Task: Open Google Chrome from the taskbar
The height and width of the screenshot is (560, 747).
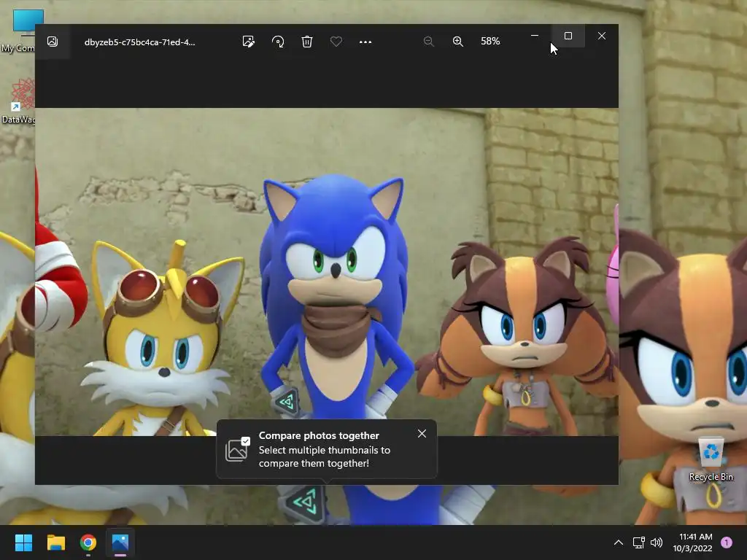Action: 88,542
